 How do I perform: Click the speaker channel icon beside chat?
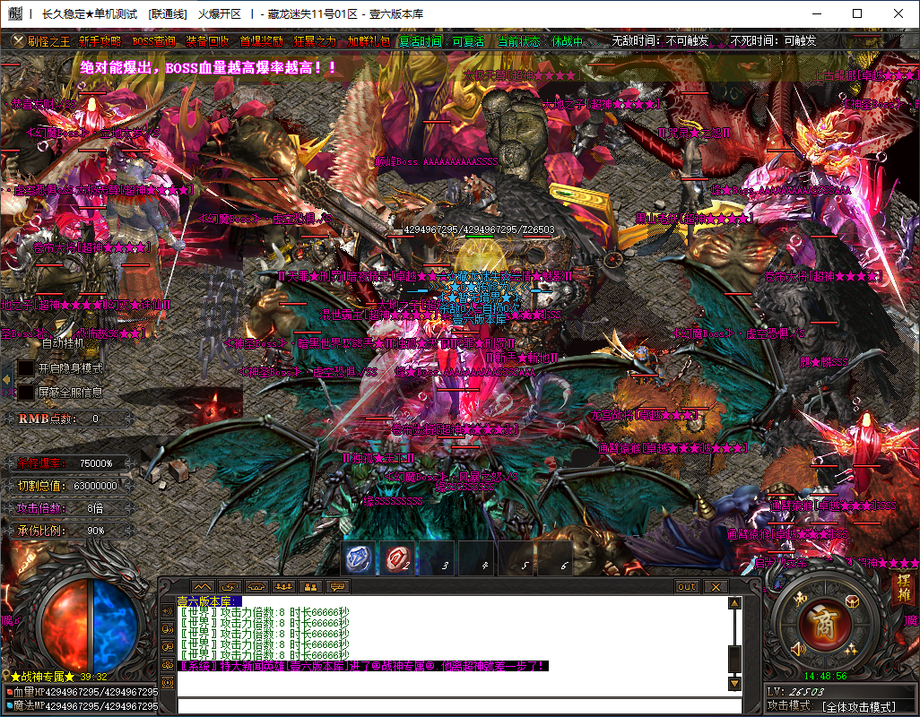(168, 611)
